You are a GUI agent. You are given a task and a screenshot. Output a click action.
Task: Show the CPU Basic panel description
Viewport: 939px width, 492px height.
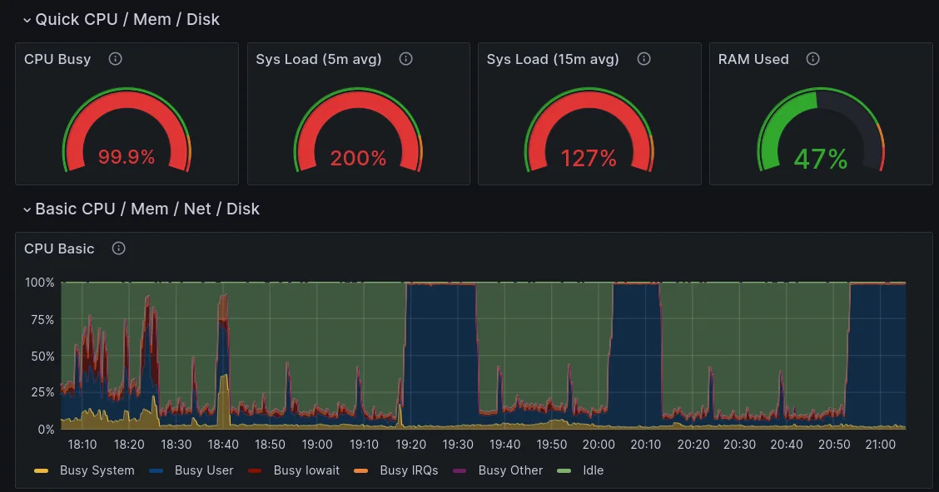click(x=118, y=248)
